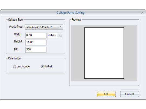
Task: Open the inches unit dropdown
Action: pos(55,35)
